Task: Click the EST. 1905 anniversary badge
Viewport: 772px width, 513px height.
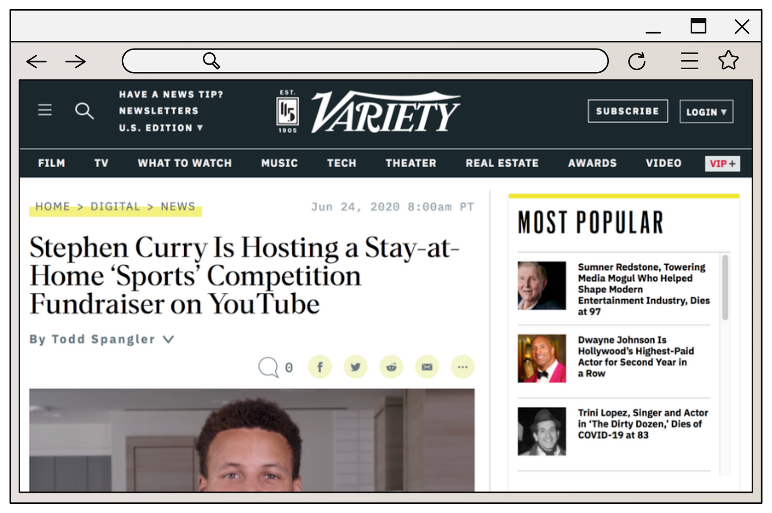Action: (288, 111)
